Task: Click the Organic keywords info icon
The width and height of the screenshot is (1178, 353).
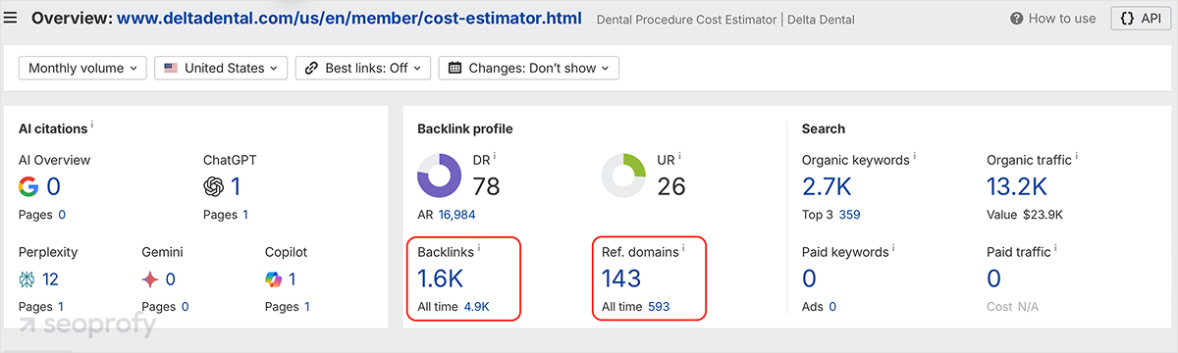Action: pyautogui.click(x=914, y=156)
